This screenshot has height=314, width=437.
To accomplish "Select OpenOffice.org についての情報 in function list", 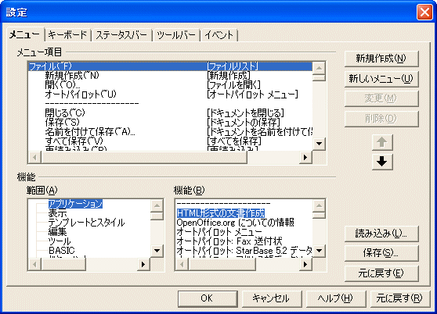I will click(x=235, y=223).
